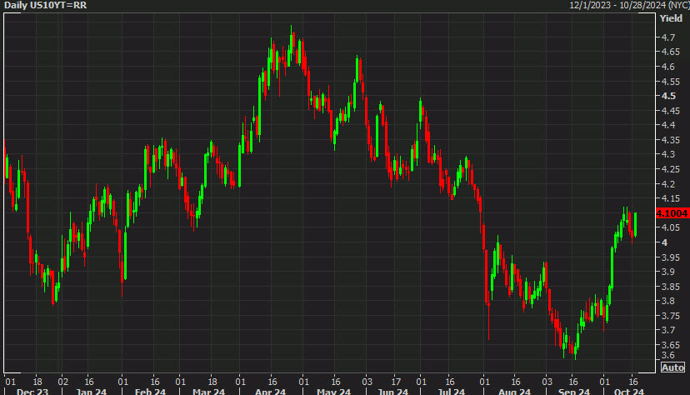Select Aug 24 on the time axis
This screenshot has height=395, width=690.
click(513, 390)
